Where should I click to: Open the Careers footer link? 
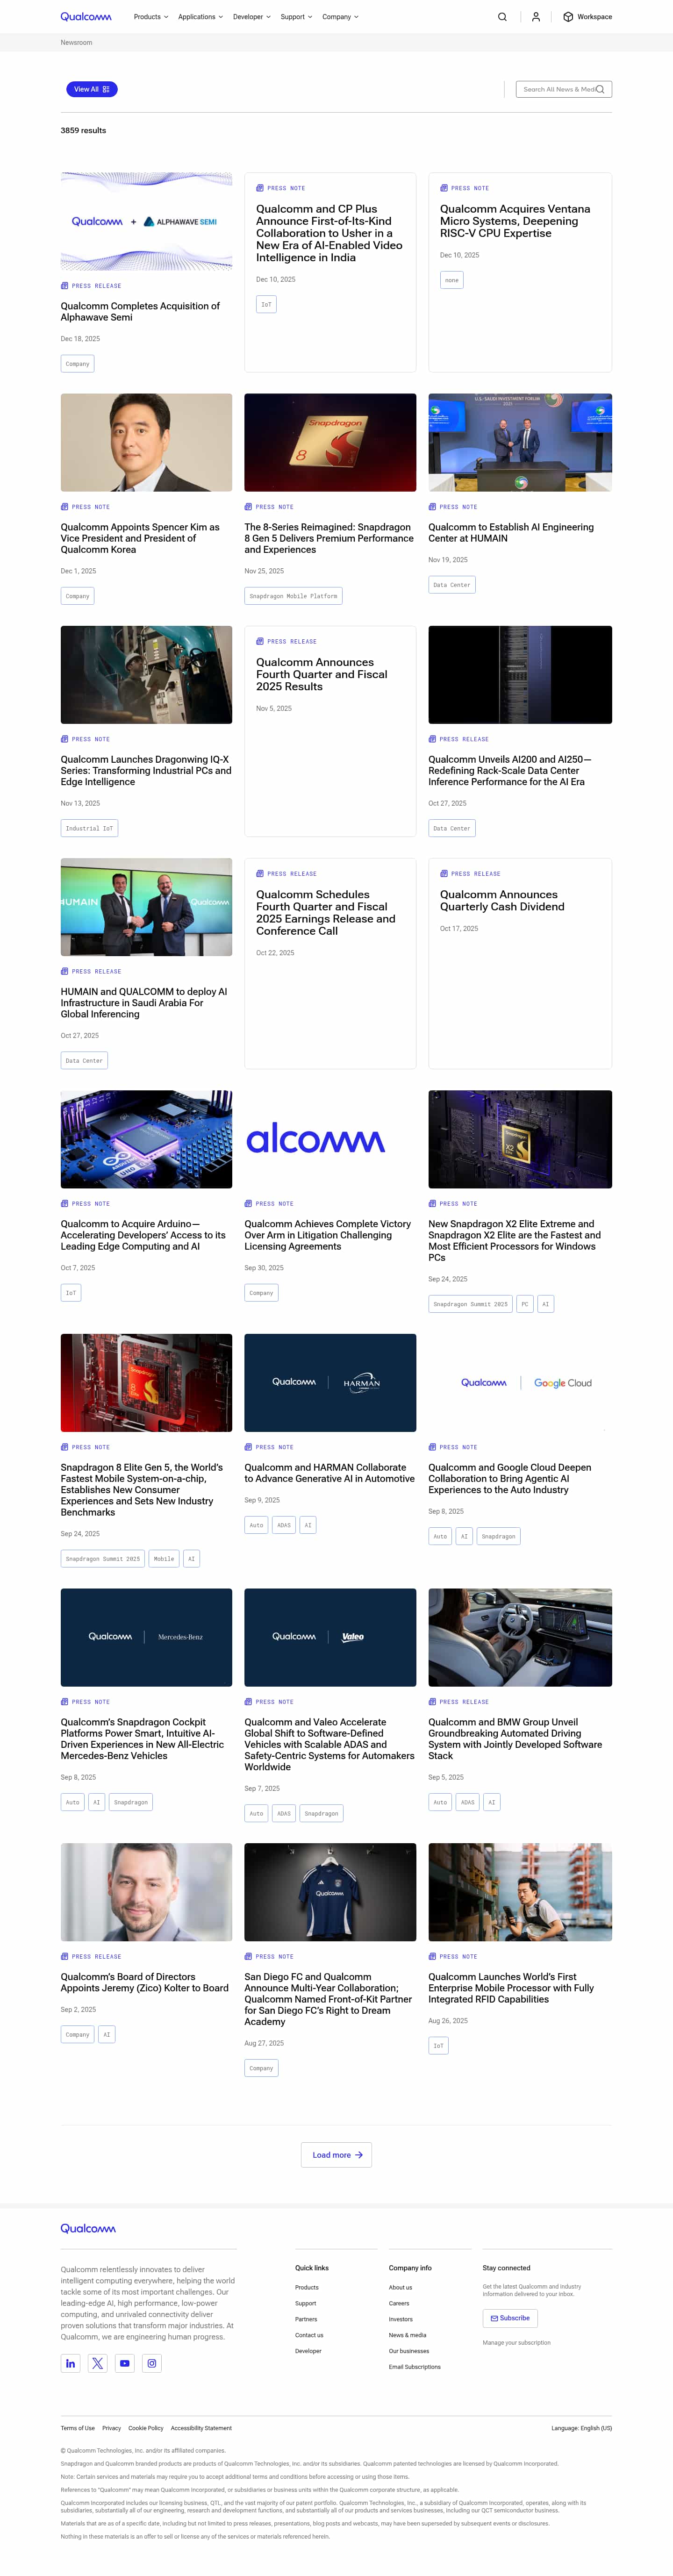coord(399,2303)
